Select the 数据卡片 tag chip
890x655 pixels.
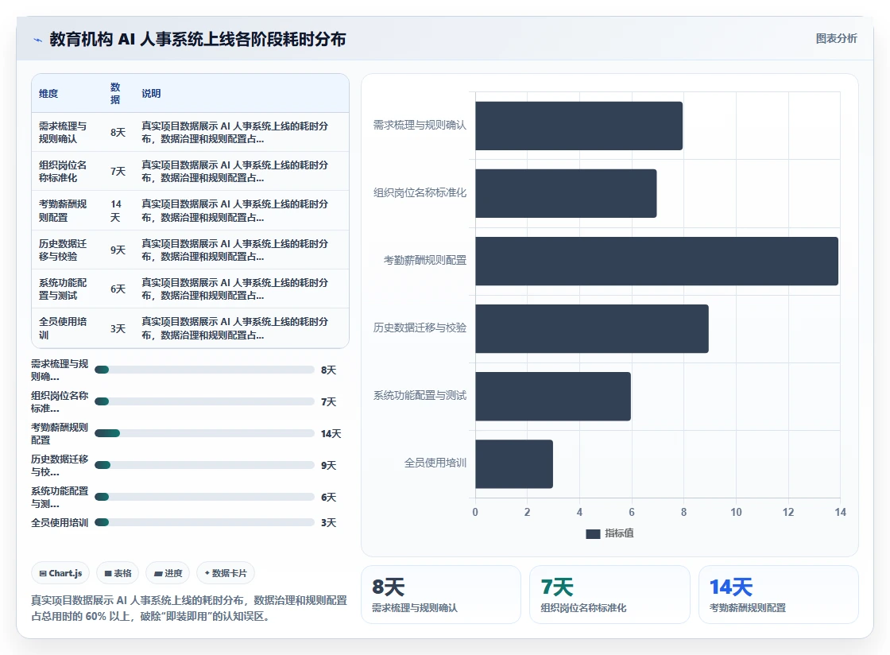pyautogui.click(x=226, y=573)
